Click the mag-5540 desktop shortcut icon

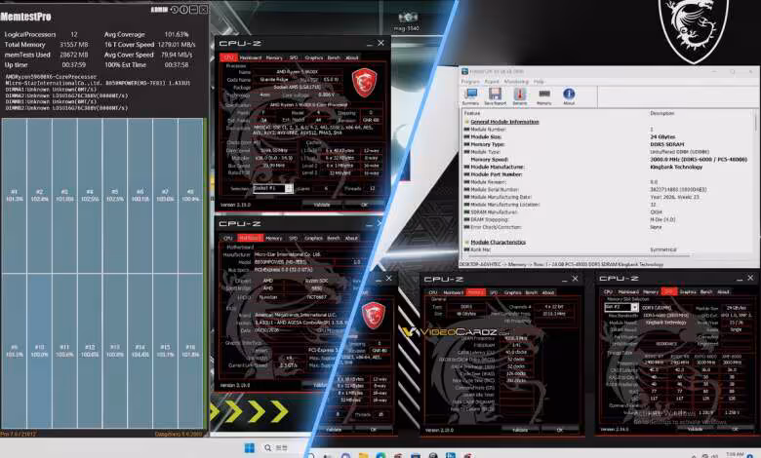pos(407,21)
